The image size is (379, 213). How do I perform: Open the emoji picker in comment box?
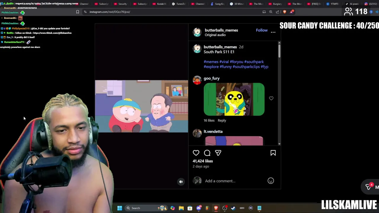pyautogui.click(x=271, y=181)
